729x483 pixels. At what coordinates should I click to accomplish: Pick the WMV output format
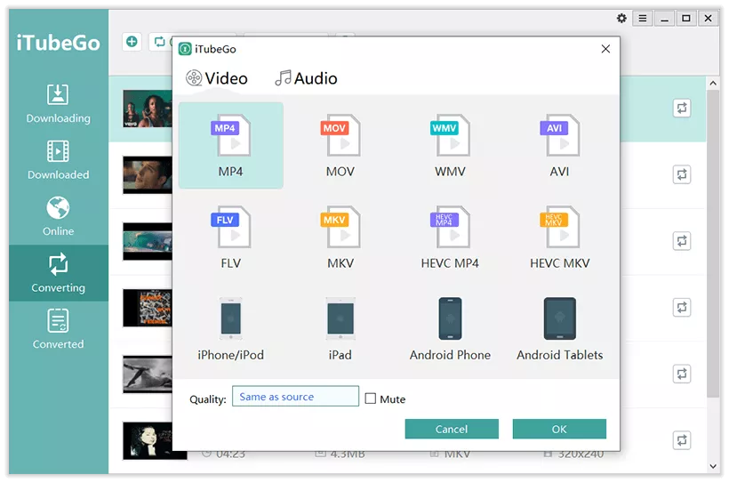(450, 138)
